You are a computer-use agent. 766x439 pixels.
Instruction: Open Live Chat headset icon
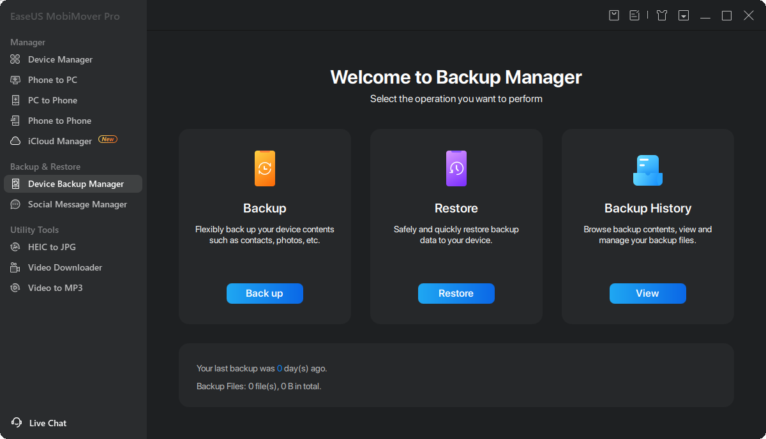coord(17,423)
